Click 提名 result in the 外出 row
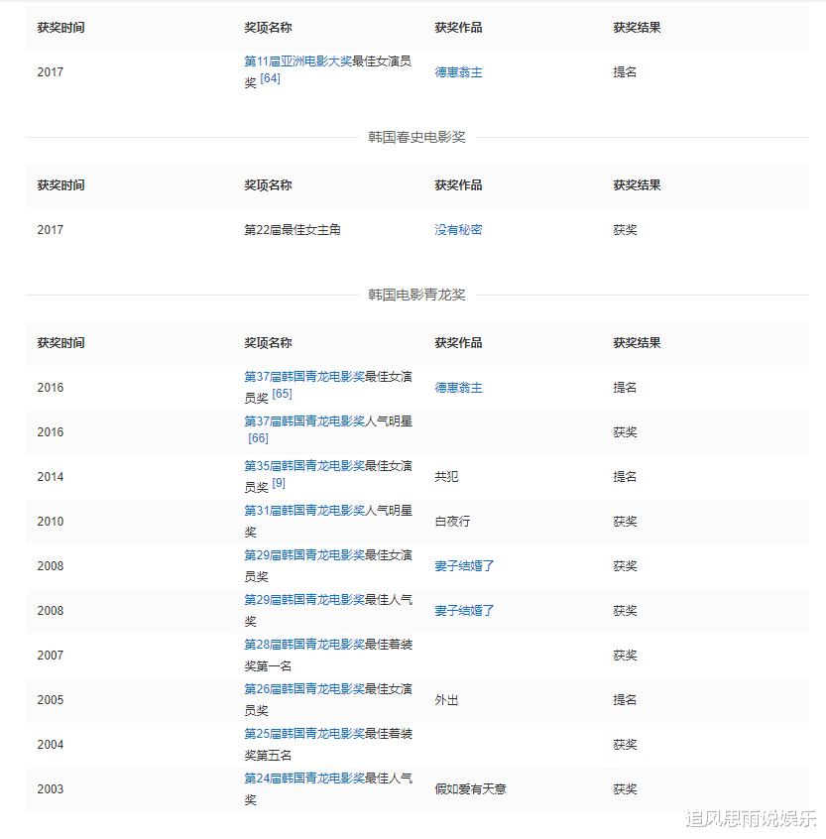 coord(625,700)
